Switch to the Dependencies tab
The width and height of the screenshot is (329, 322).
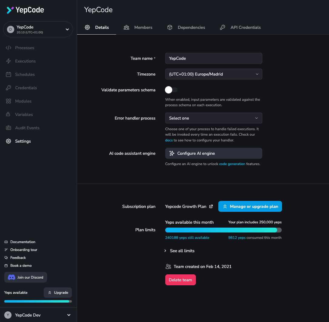point(186,27)
